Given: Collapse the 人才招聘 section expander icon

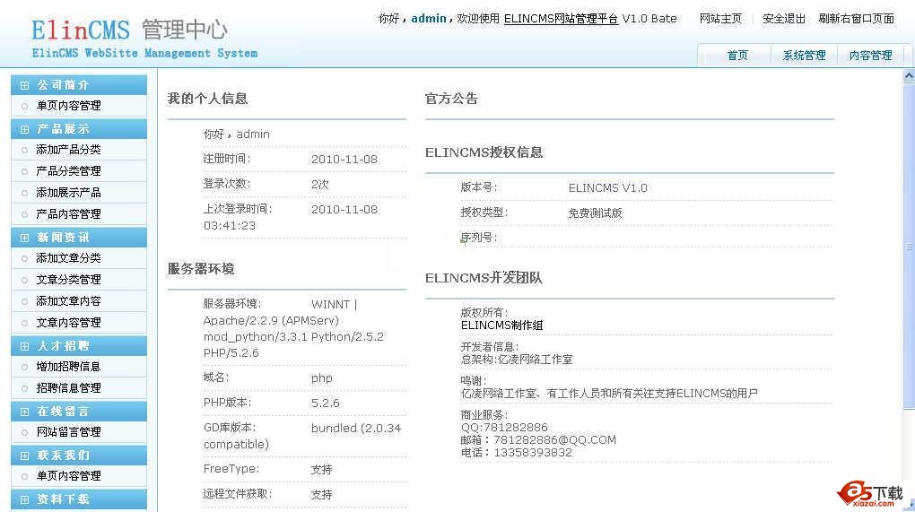Looking at the screenshot, I should 24,346.
